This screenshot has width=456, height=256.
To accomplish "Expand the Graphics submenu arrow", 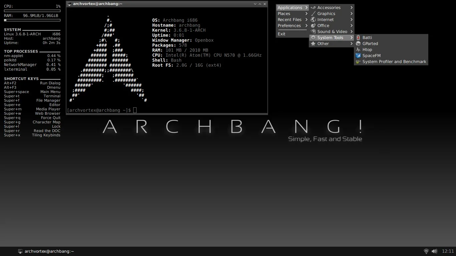I will pos(352,14).
